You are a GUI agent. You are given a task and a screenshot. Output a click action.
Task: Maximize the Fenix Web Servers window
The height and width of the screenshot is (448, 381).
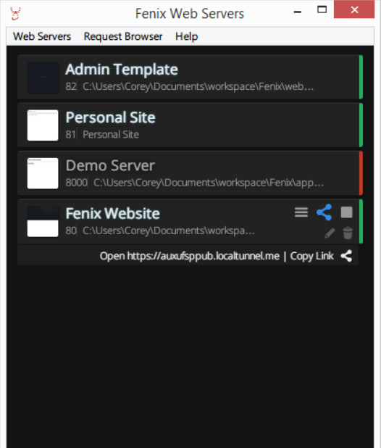322,9
